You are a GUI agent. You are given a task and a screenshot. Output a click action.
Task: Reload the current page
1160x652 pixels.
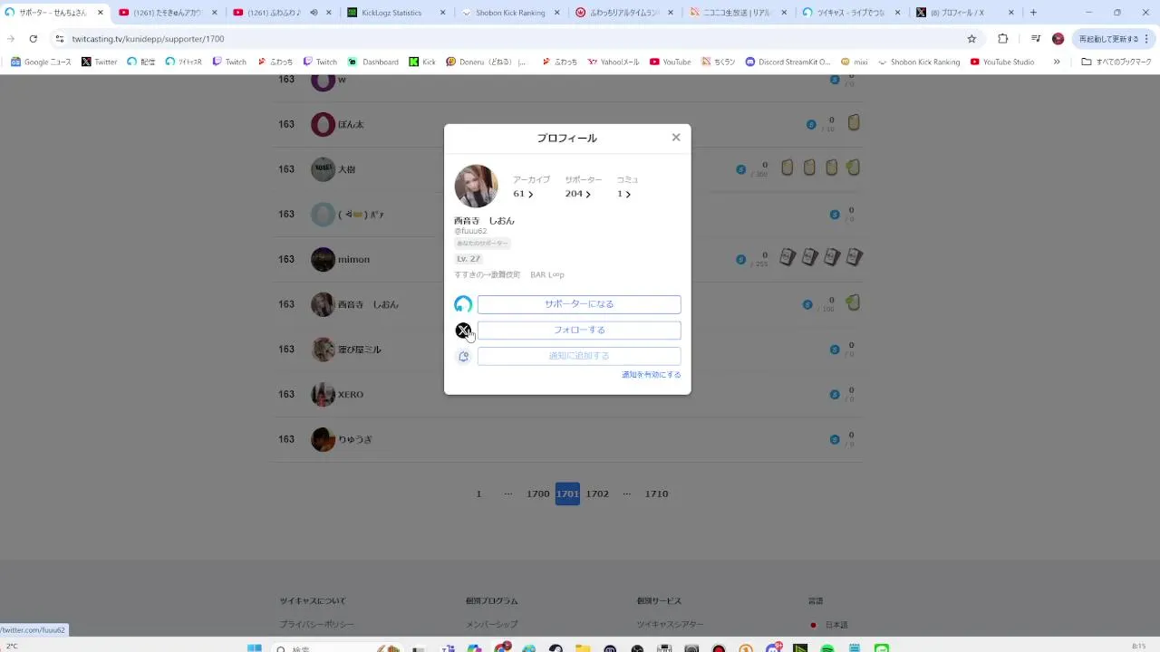point(34,39)
